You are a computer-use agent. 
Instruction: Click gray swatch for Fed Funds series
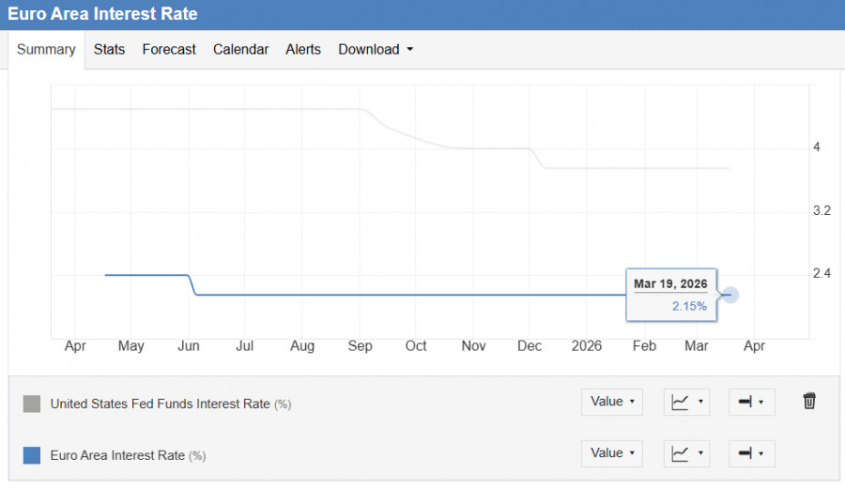click(x=32, y=404)
